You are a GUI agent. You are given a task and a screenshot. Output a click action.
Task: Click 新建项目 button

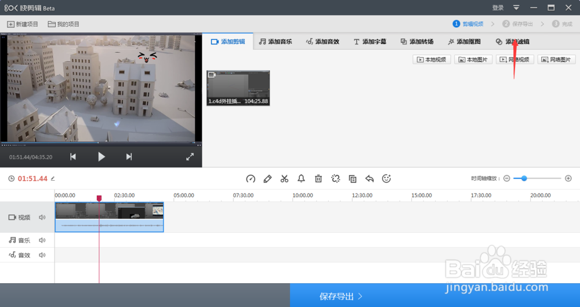(23, 24)
